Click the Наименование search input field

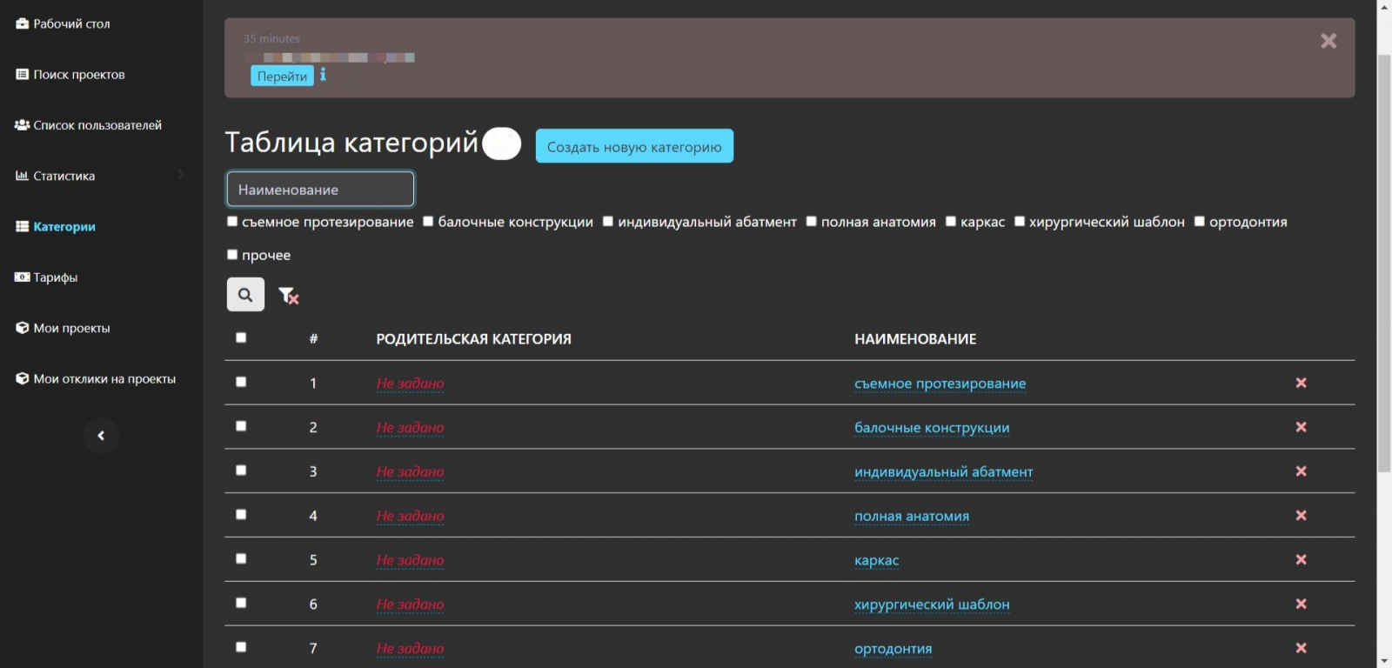click(320, 190)
